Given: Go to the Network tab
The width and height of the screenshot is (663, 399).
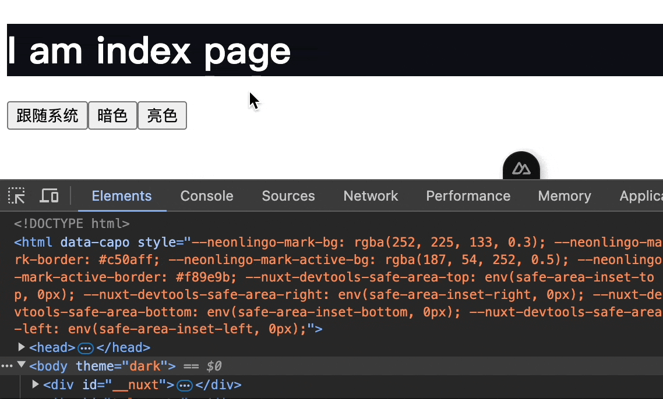Looking at the screenshot, I should pos(371,196).
